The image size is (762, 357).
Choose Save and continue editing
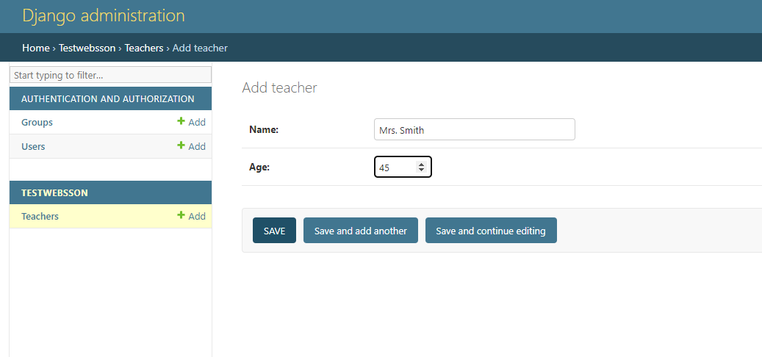(x=491, y=230)
